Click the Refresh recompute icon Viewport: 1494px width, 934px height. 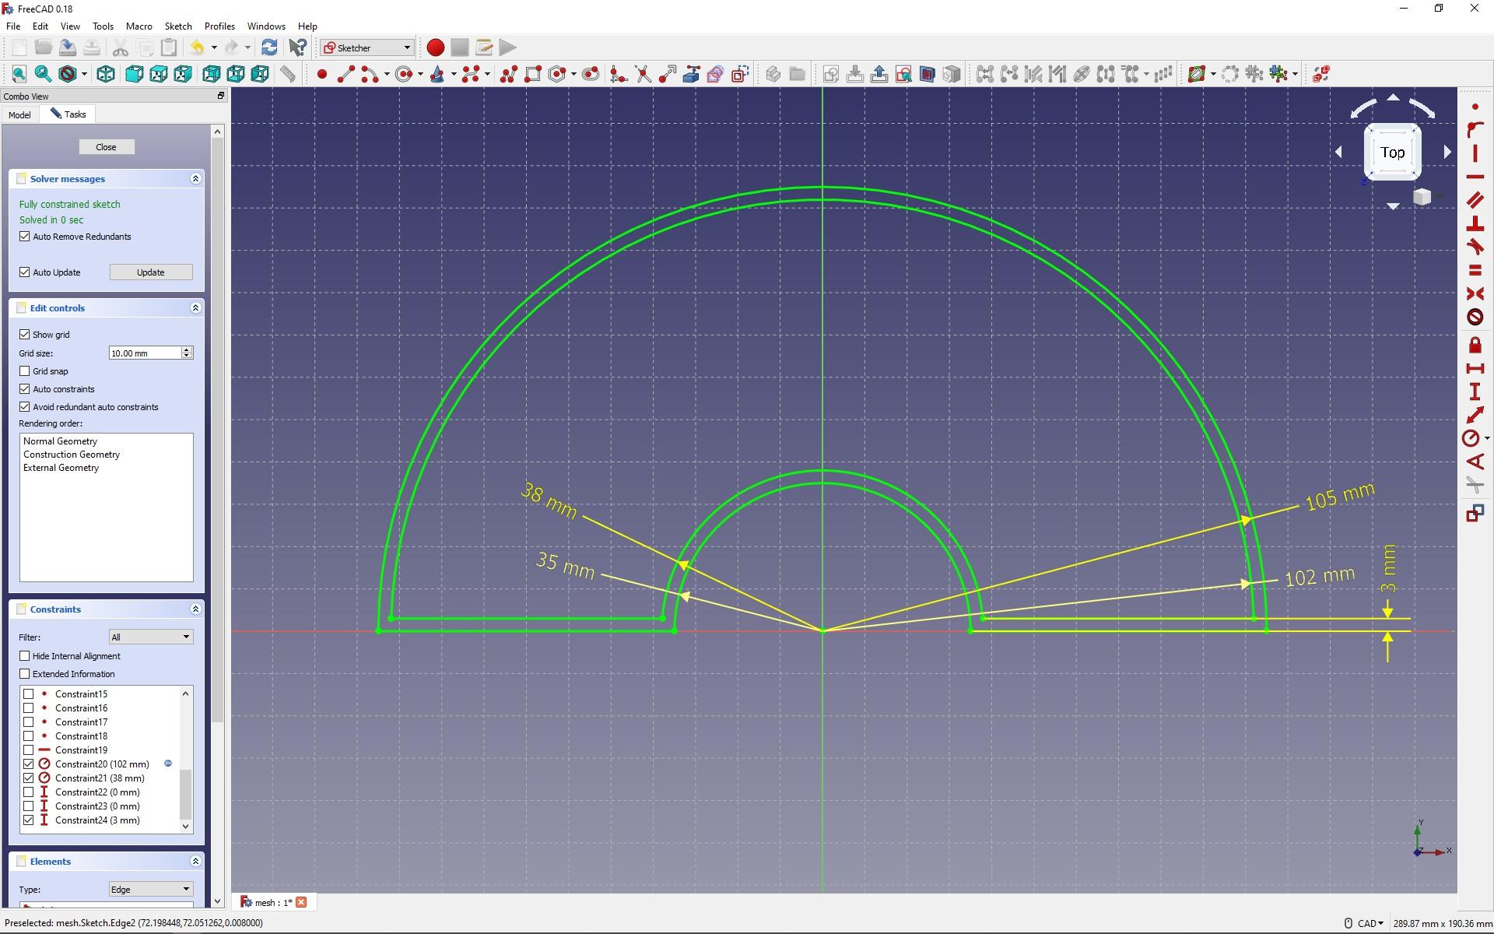pyautogui.click(x=269, y=47)
